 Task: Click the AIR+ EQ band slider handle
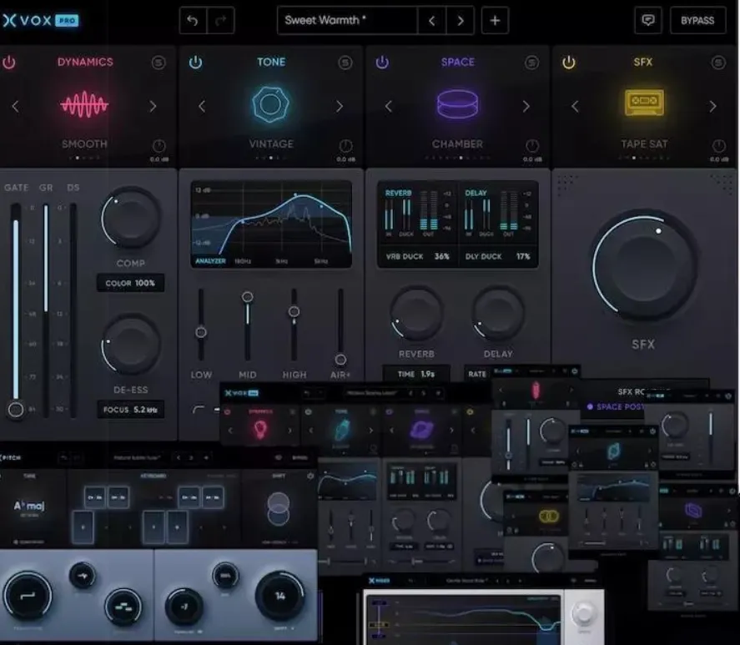point(340,360)
